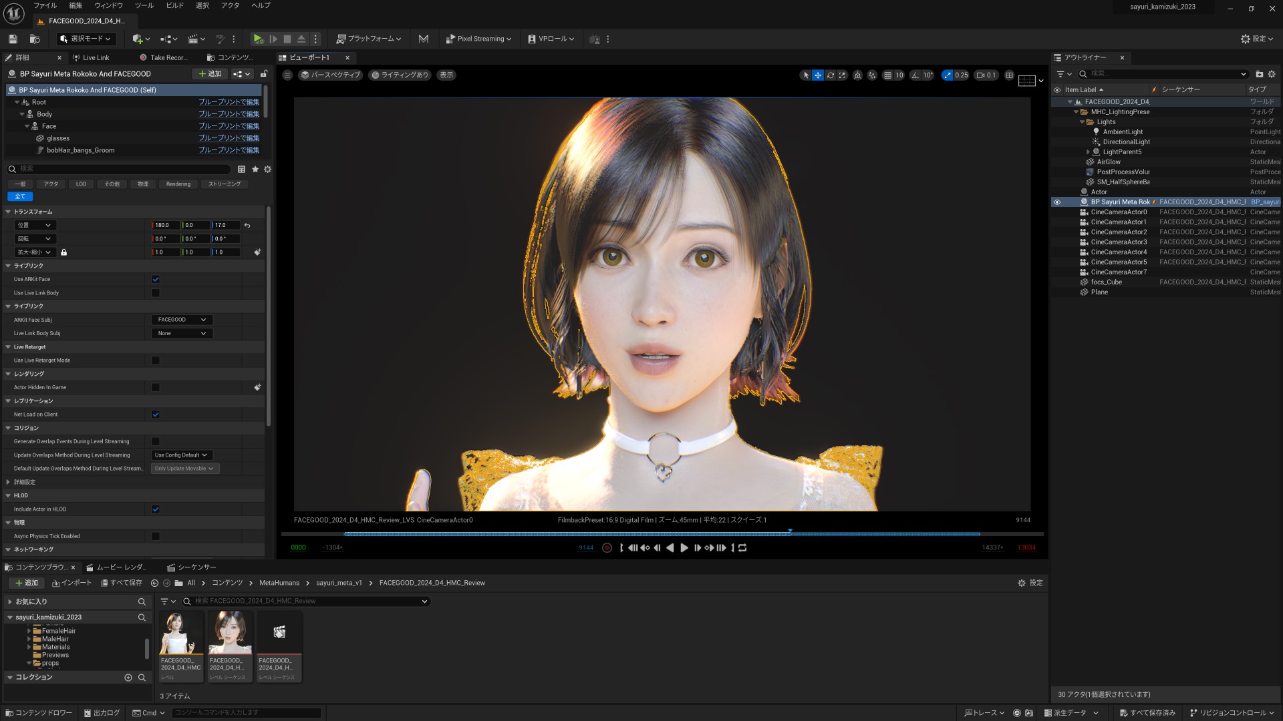Viewport: 1283px width, 721px height.
Task: Select the arrow Select mode tool in the viewport
Action: (806, 75)
